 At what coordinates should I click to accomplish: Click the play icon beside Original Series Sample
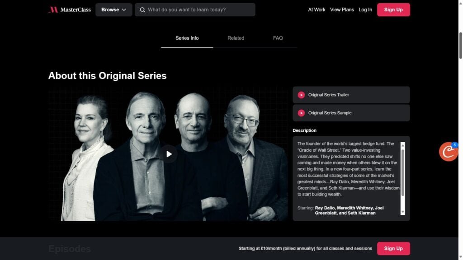(x=301, y=113)
